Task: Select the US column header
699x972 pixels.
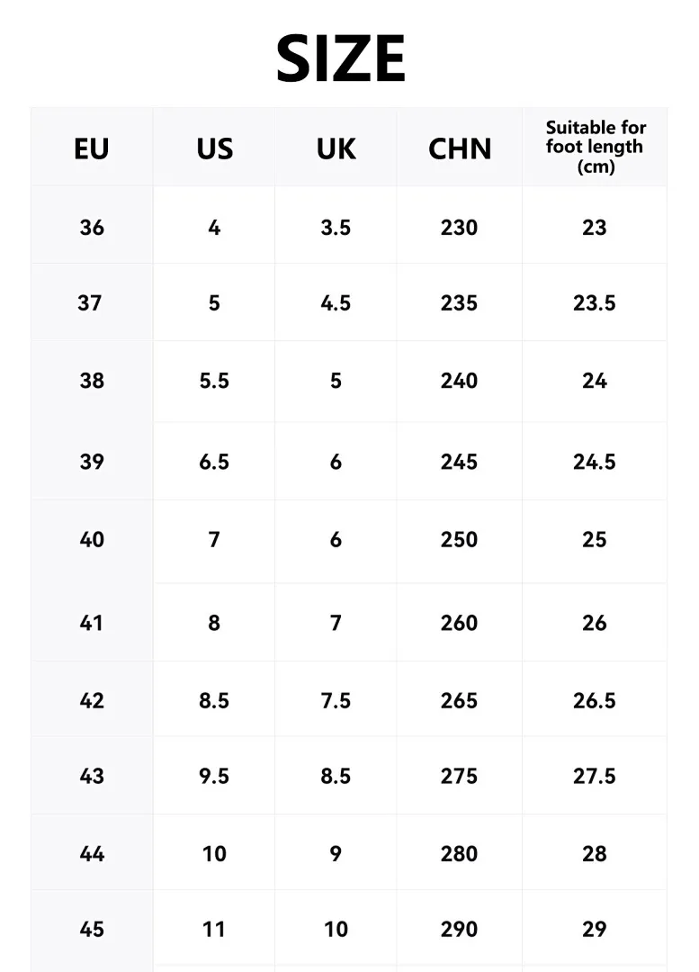Action: click(x=214, y=148)
